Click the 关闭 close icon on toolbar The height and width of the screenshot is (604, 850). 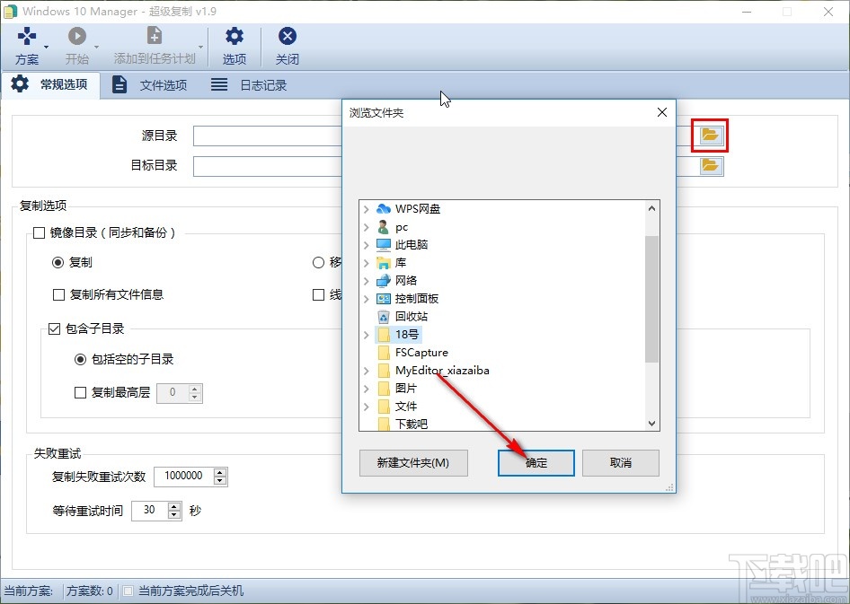click(287, 36)
